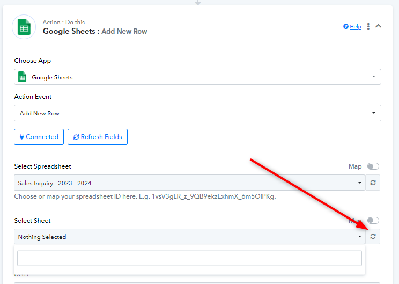Expand the Action Event dropdown showing Add New Row
399x284 pixels.
point(197,113)
